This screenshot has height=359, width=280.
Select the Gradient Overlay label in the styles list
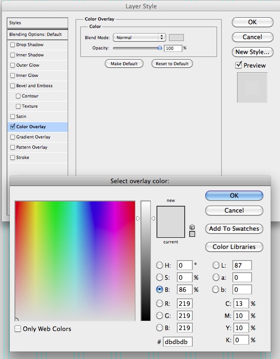tap(33, 137)
